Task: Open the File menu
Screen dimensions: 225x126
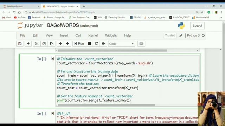Action: point(22,35)
